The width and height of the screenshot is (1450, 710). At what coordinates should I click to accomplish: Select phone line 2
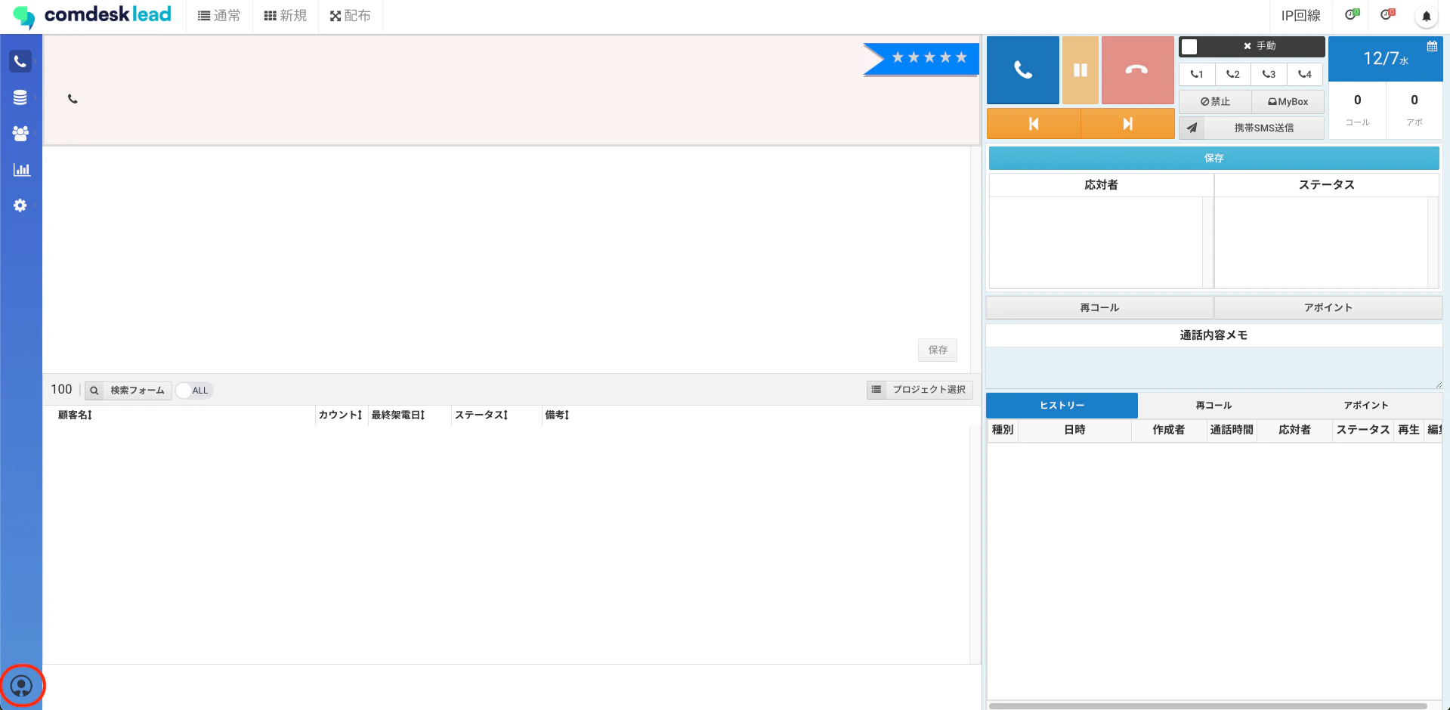click(x=1233, y=74)
